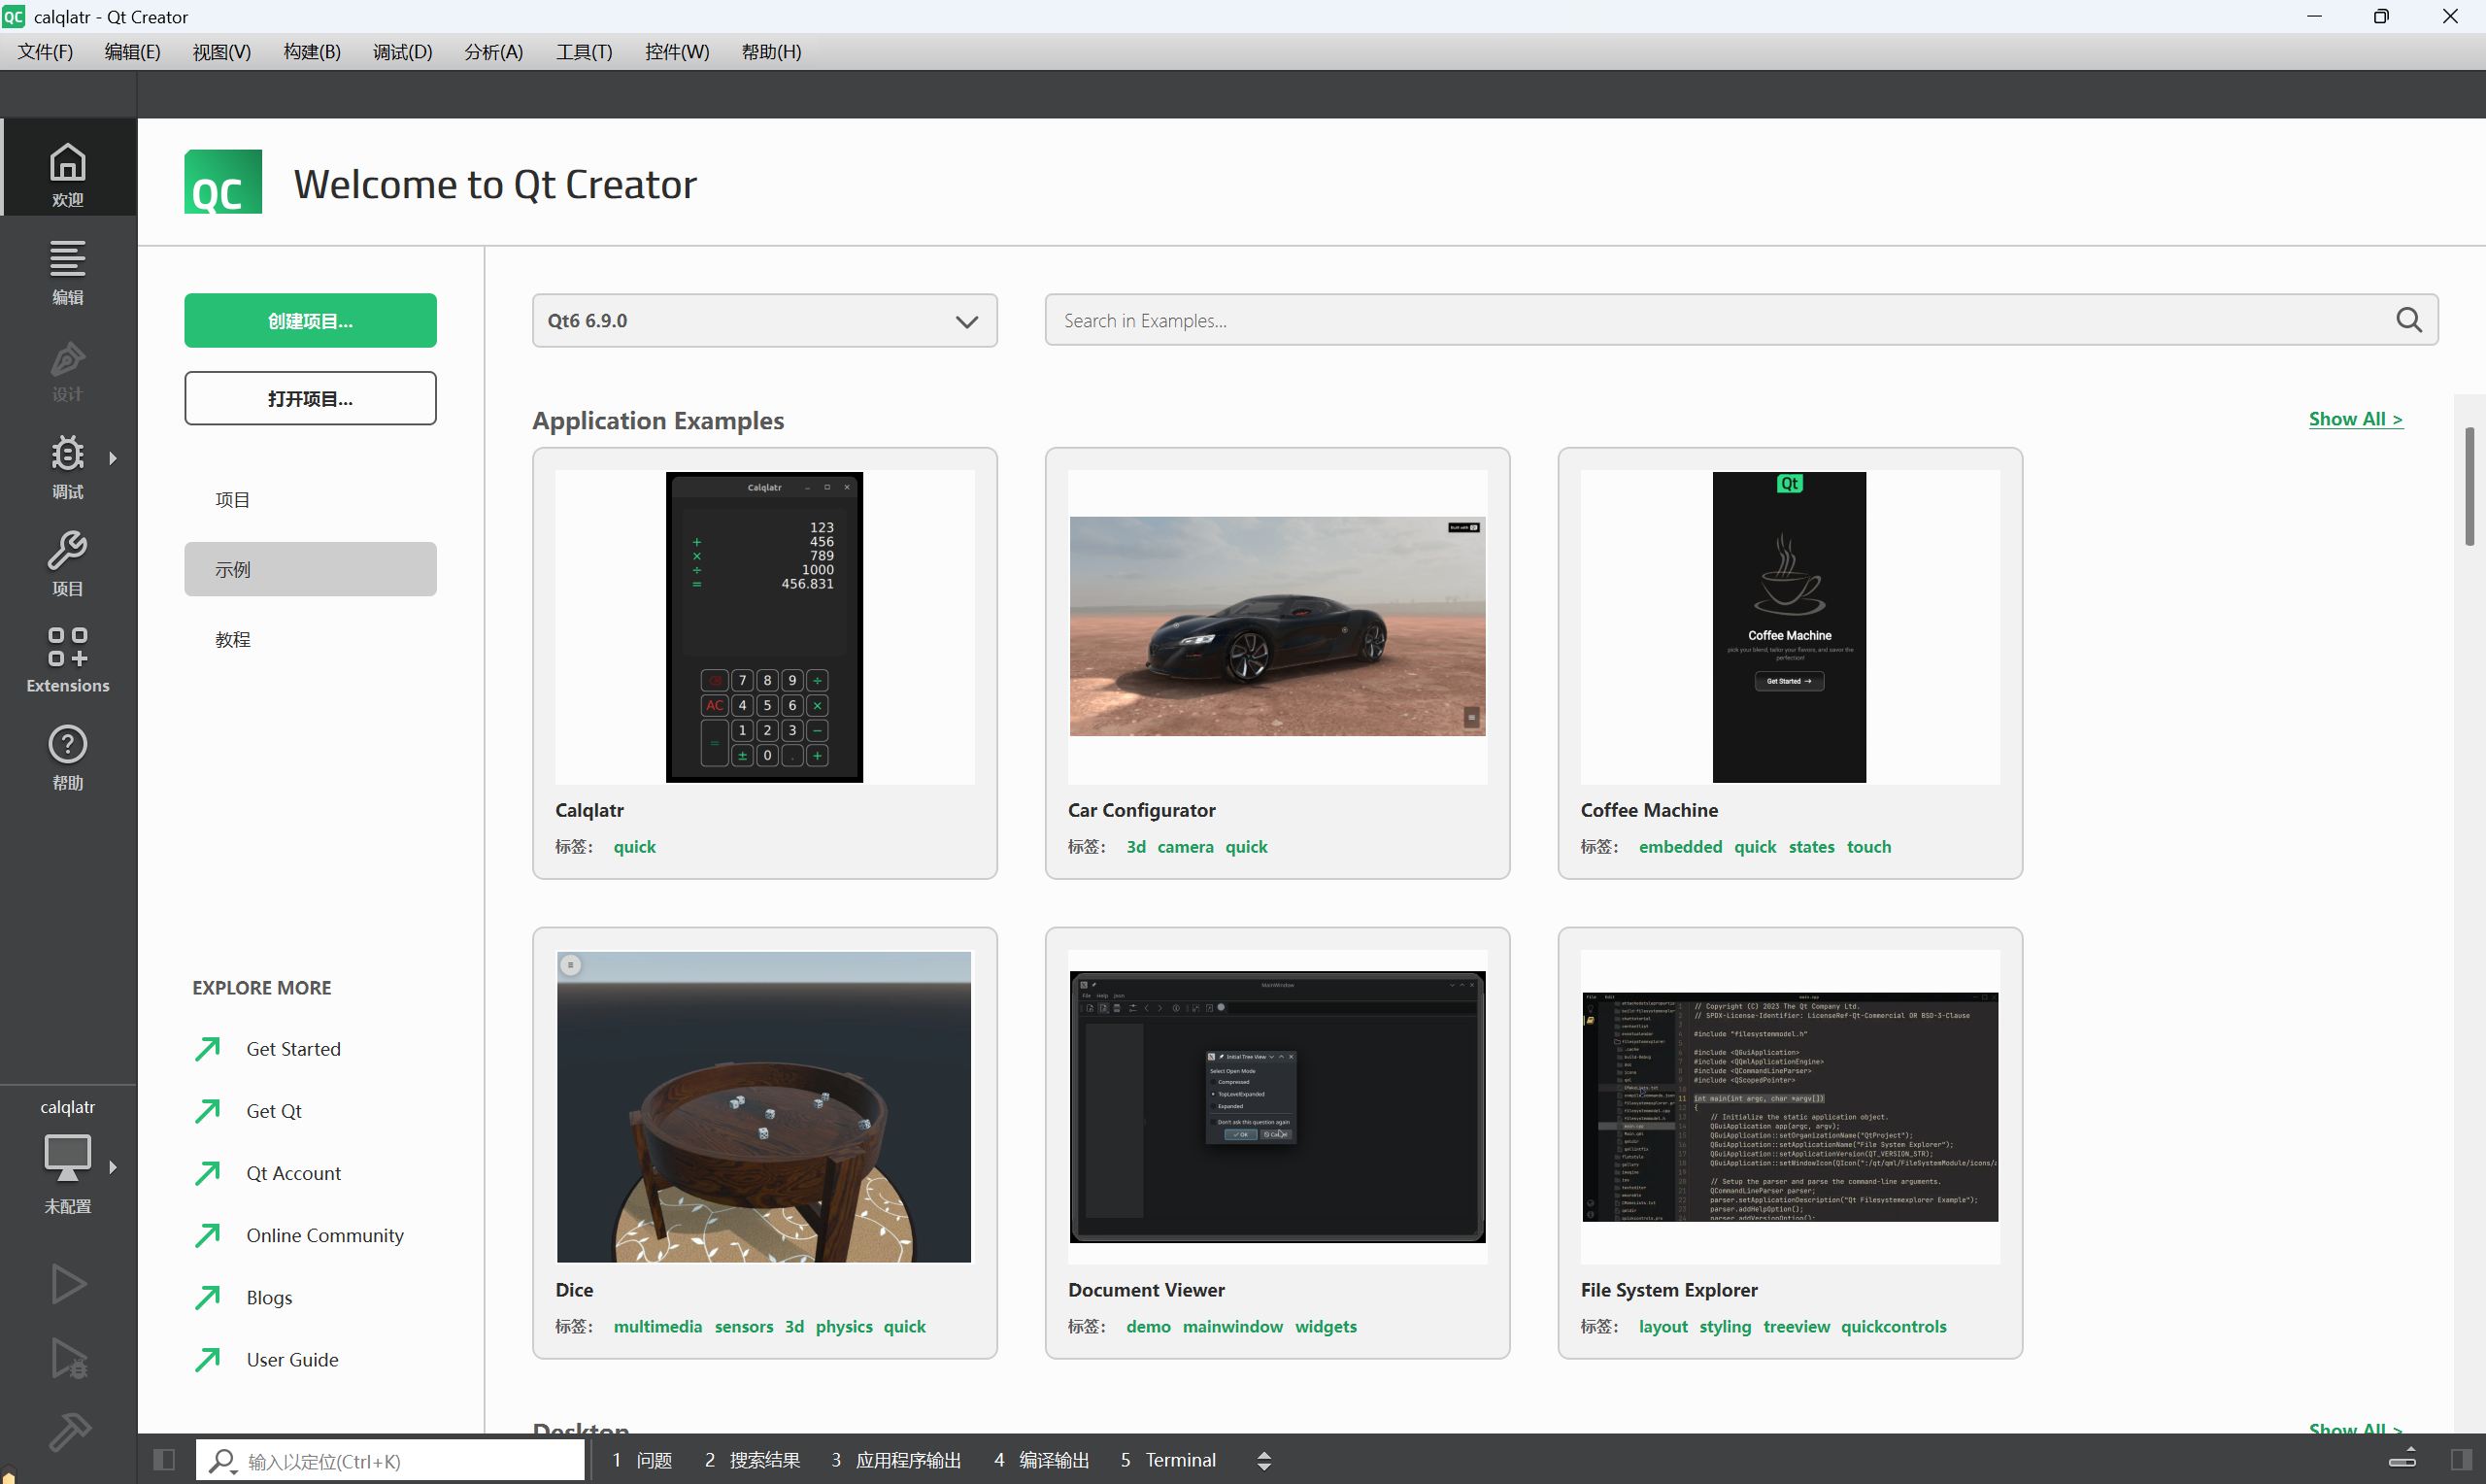
Task: Open the 帮助(H) menu
Action: pyautogui.click(x=772, y=52)
